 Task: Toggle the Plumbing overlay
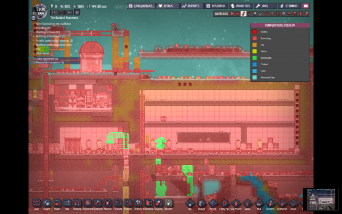pyautogui.click(x=261, y=14)
